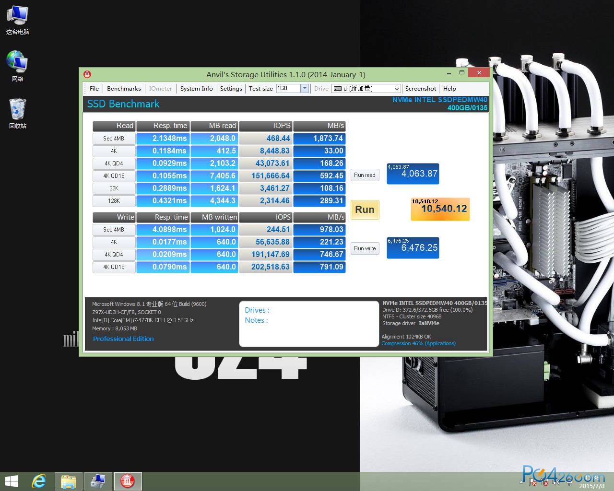Screen dimensions: 614x491
Task: Click the 978.03 MB/s write value
Action: [319, 230]
